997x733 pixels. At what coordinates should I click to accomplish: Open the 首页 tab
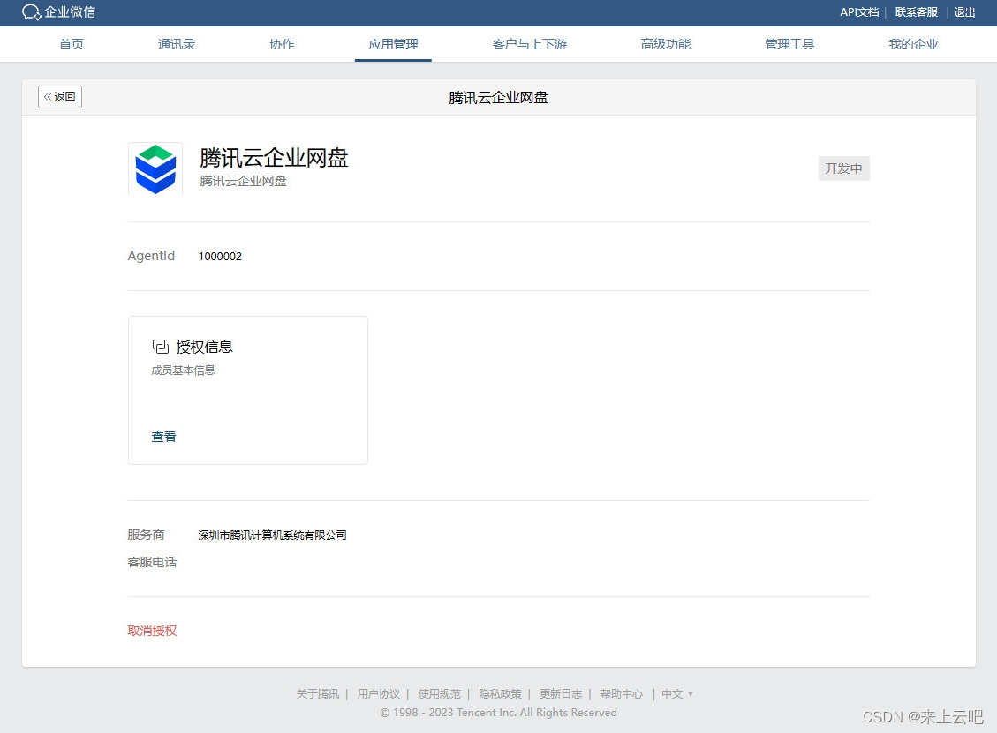[x=72, y=44]
